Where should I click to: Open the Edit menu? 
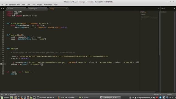(6, 5)
